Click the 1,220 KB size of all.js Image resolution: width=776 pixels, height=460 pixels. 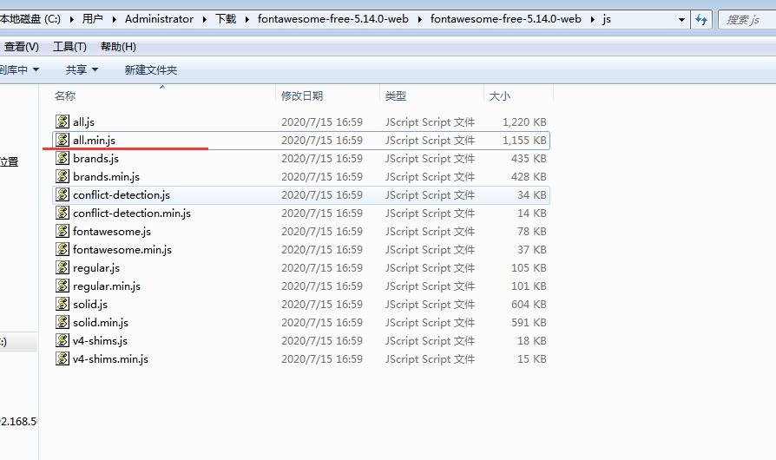524,122
